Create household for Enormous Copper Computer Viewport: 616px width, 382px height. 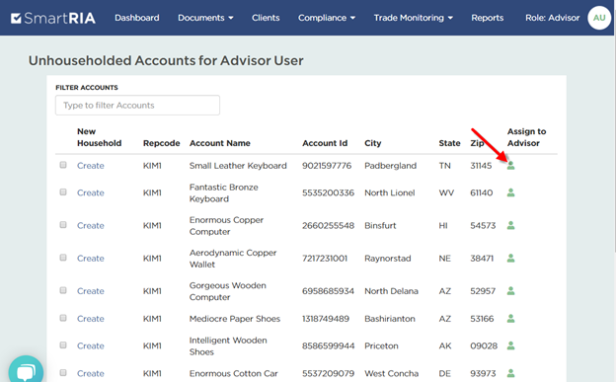[91, 226]
